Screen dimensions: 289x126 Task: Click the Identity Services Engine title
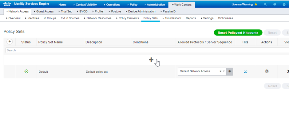tap(32, 4)
